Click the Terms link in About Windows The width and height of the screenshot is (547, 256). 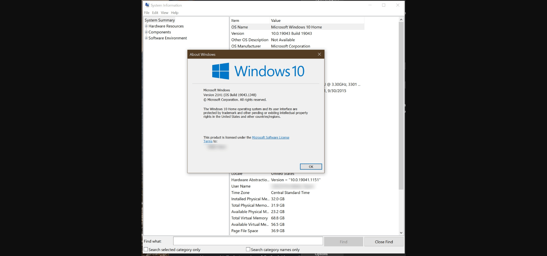(208, 141)
